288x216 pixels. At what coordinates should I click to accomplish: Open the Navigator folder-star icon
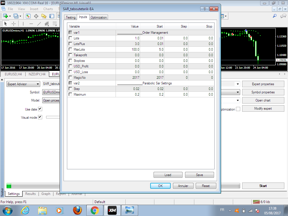point(44,16)
